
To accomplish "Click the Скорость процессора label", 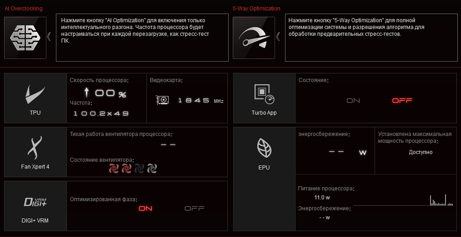I will (x=100, y=80).
